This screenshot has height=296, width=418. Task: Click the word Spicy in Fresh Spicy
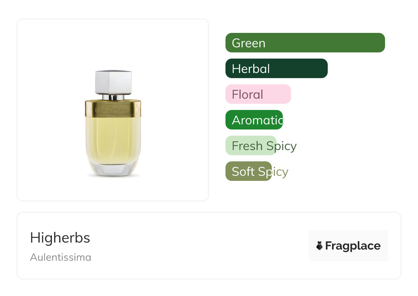(x=281, y=146)
